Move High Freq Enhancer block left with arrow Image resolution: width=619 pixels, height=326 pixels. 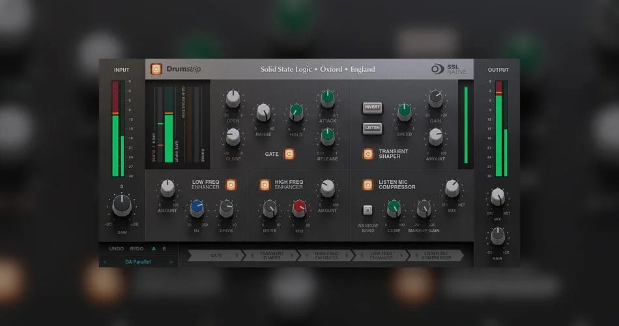[x=307, y=256]
